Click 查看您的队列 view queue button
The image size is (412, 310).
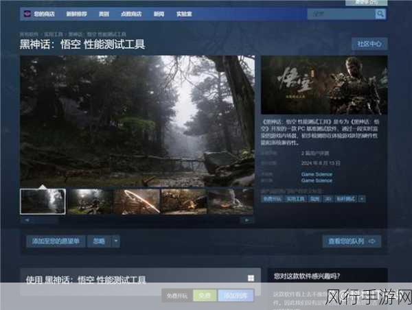pyautogui.click(x=352, y=241)
